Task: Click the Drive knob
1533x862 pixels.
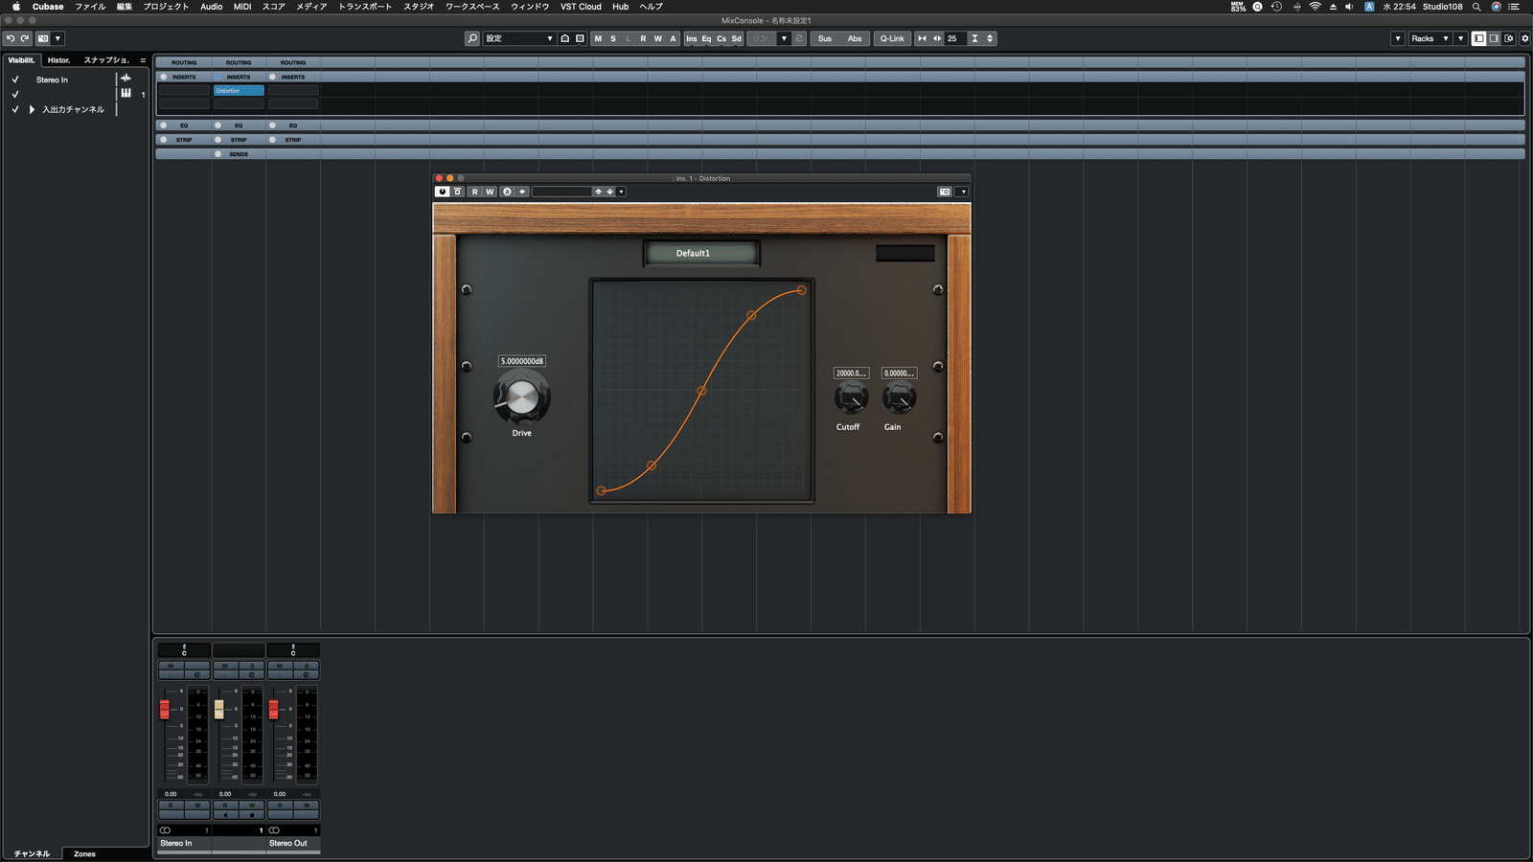Action: (521, 397)
